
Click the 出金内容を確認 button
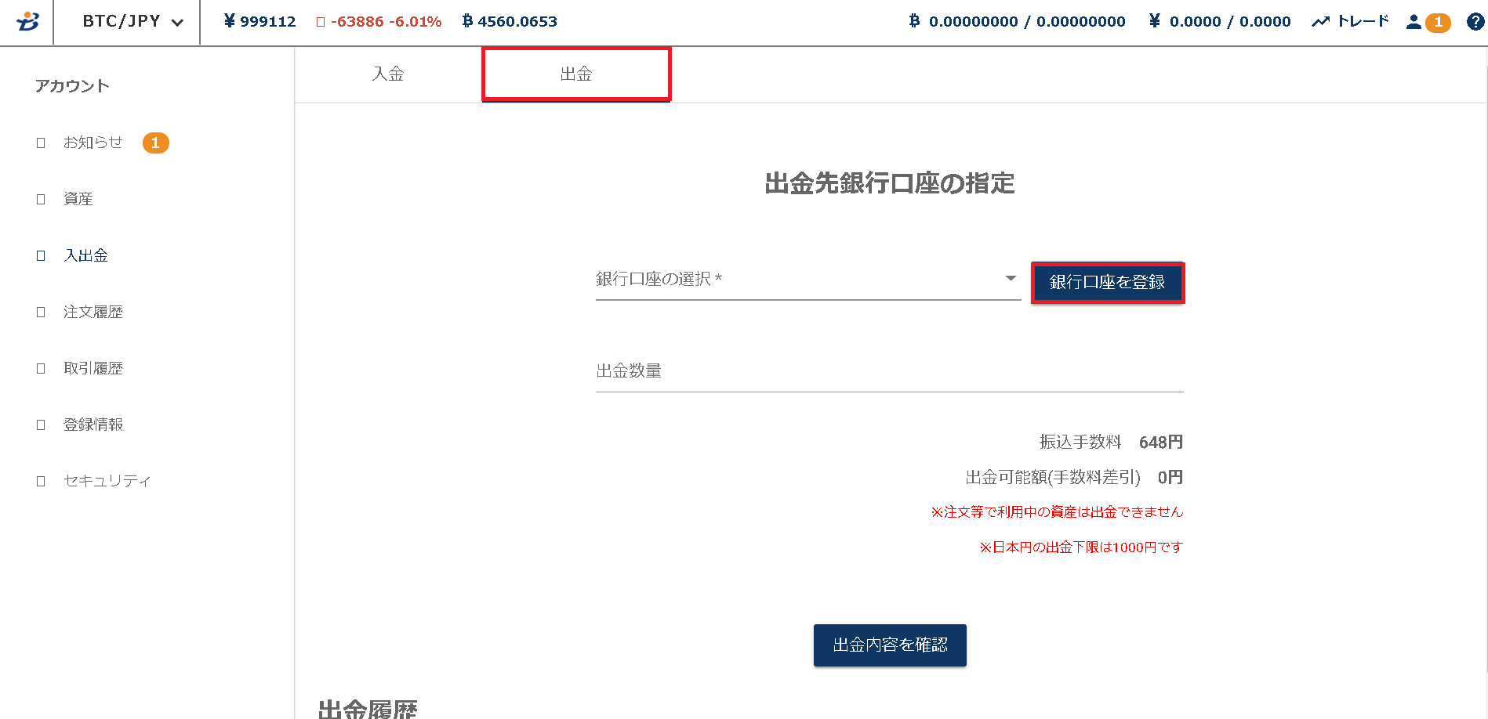pyautogui.click(x=890, y=645)
